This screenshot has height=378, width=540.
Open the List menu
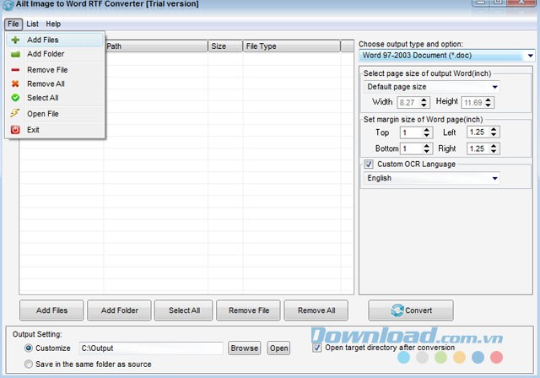click(x=32, y=24)
